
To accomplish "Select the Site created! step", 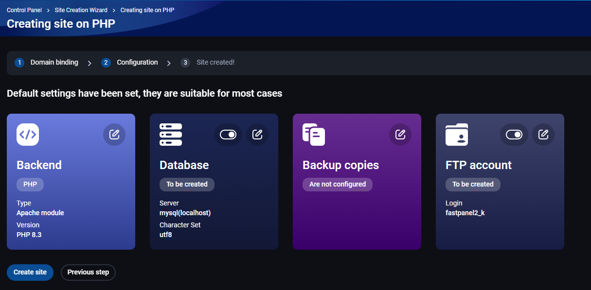I will 215,62.
